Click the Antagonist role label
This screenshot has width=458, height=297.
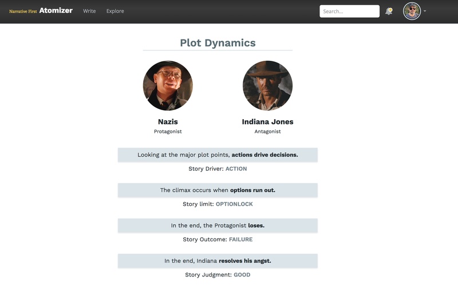(267, 131)
